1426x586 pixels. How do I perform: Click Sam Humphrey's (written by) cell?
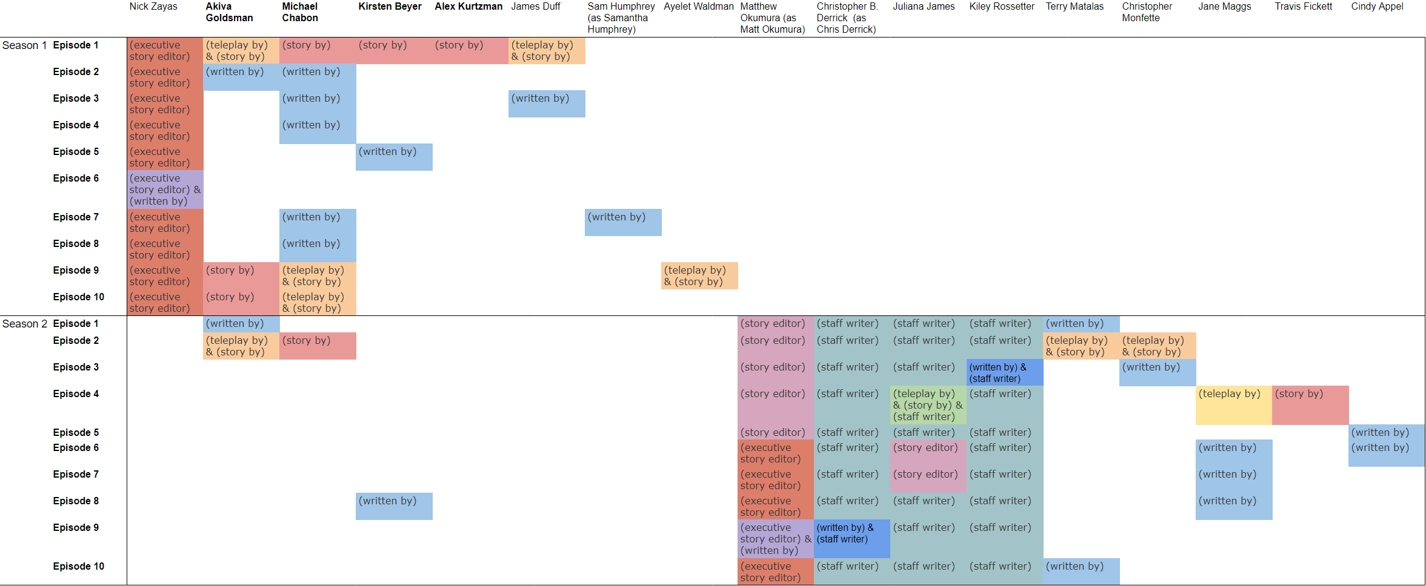(x=623, y=223)
